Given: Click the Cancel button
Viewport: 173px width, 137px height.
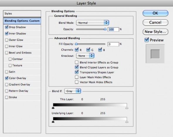Looking at the screenshot, I should pyautogui.click(x=155, y=22).
